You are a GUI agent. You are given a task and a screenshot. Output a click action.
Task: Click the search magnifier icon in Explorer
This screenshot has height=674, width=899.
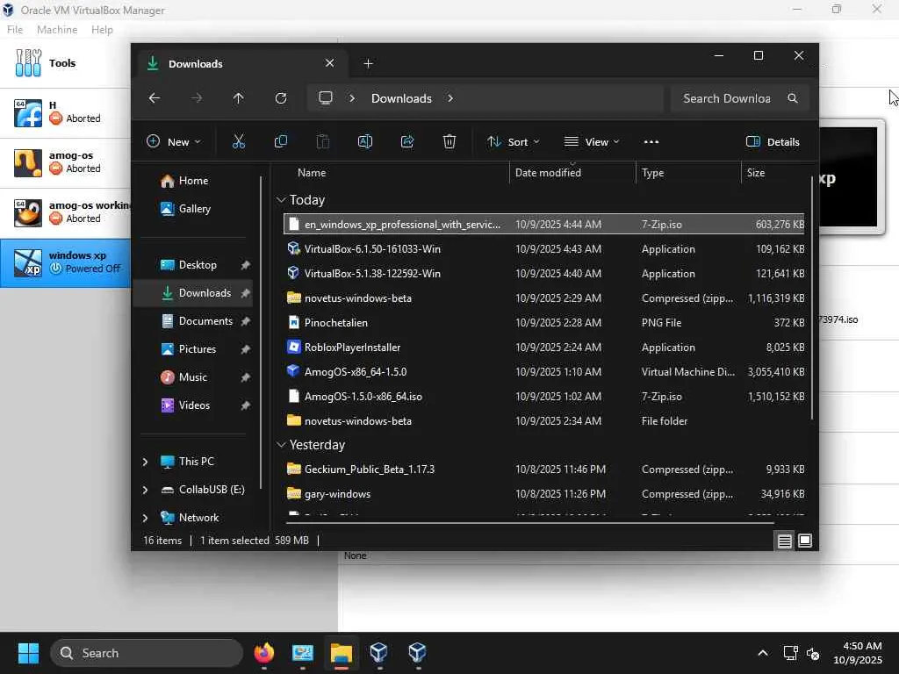point(793,98)
